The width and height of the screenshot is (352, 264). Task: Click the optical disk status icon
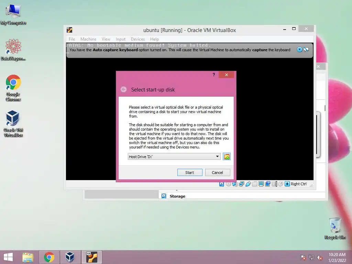point(228,184)
